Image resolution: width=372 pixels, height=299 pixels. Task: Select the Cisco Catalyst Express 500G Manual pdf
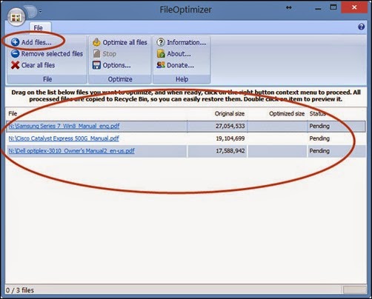(x=64, y=138)
